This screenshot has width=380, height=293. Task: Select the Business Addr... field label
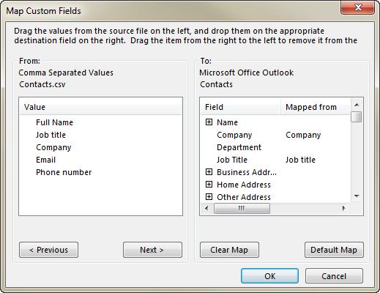click(x=247, y=172)
